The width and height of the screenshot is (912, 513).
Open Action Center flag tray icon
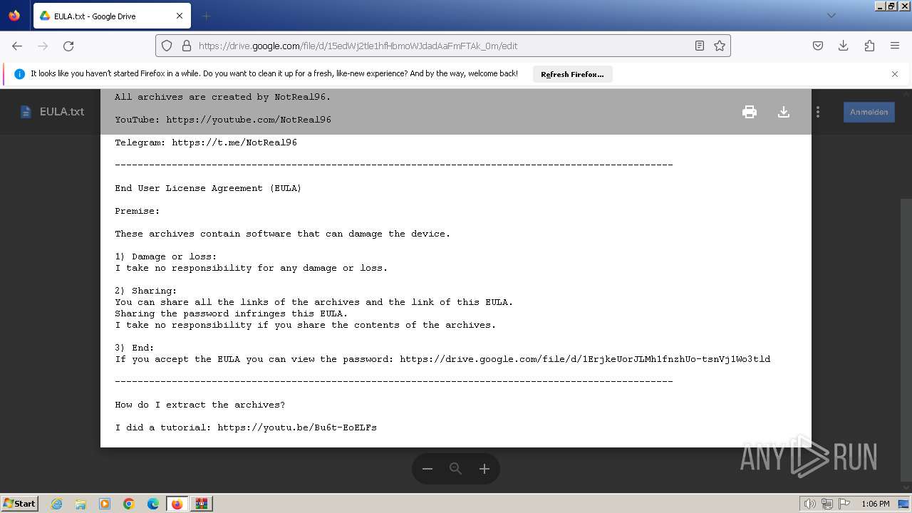(x=844, y=504)
